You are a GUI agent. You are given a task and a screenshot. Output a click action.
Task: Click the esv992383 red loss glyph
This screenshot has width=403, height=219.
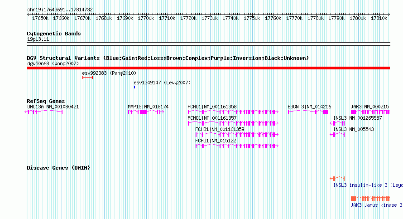coord(88,78)
